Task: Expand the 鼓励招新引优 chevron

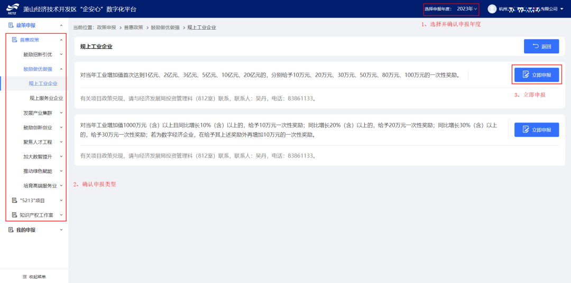Action: point(61,54)
